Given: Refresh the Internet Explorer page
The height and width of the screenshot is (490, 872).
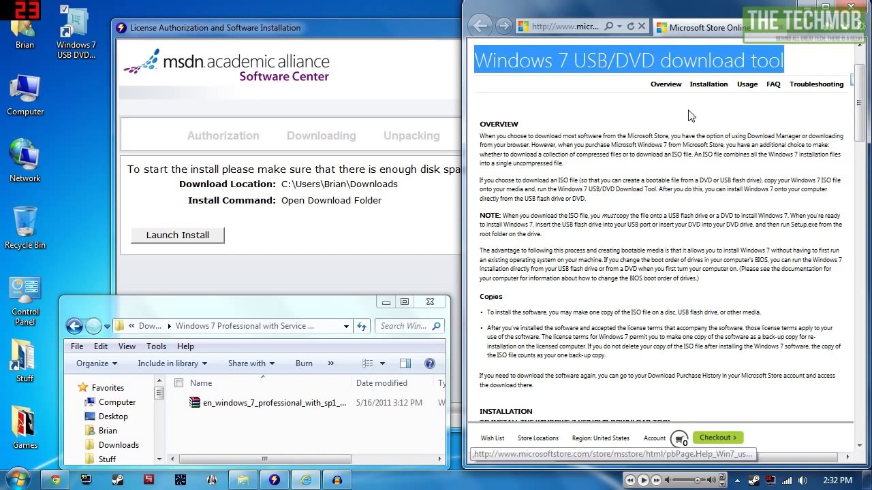Looking at the screenshot, I should [630, 27].
